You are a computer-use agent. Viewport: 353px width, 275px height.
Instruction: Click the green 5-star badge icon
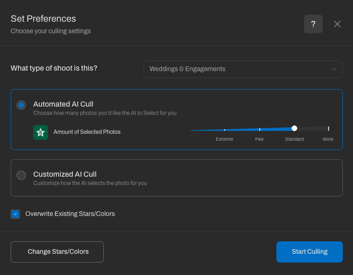coord(41,132)
